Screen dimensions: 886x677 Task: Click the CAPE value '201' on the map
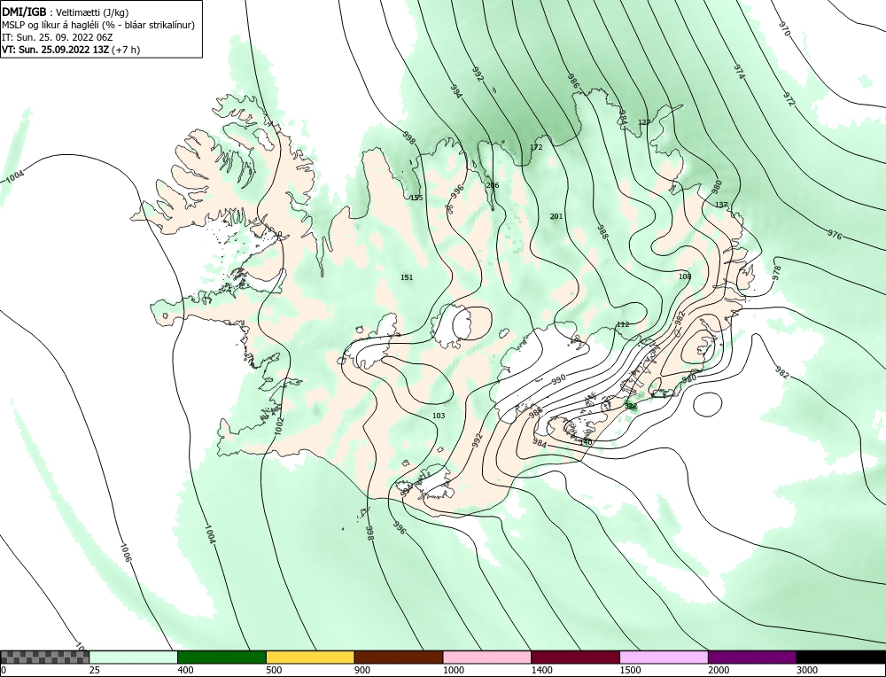tap(556, 216)
